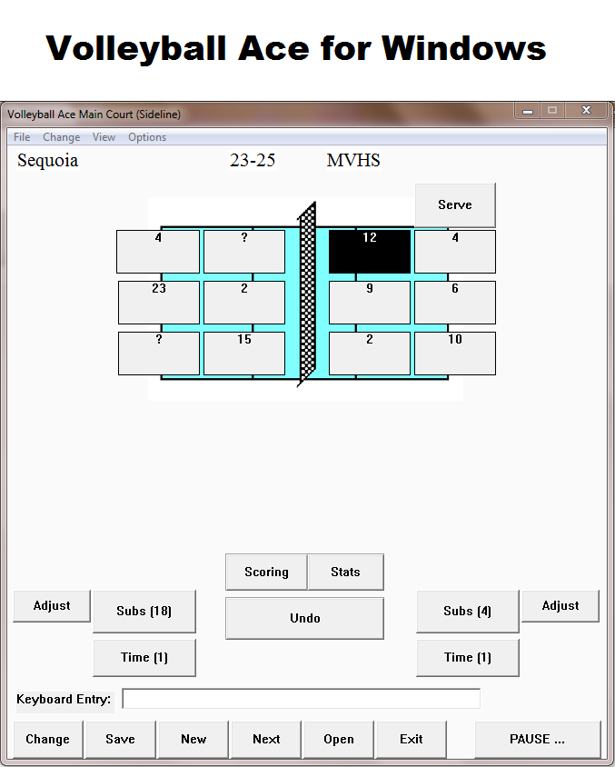Open the Options menu
Screen dimensions: 615x767
tap(147, 137)
